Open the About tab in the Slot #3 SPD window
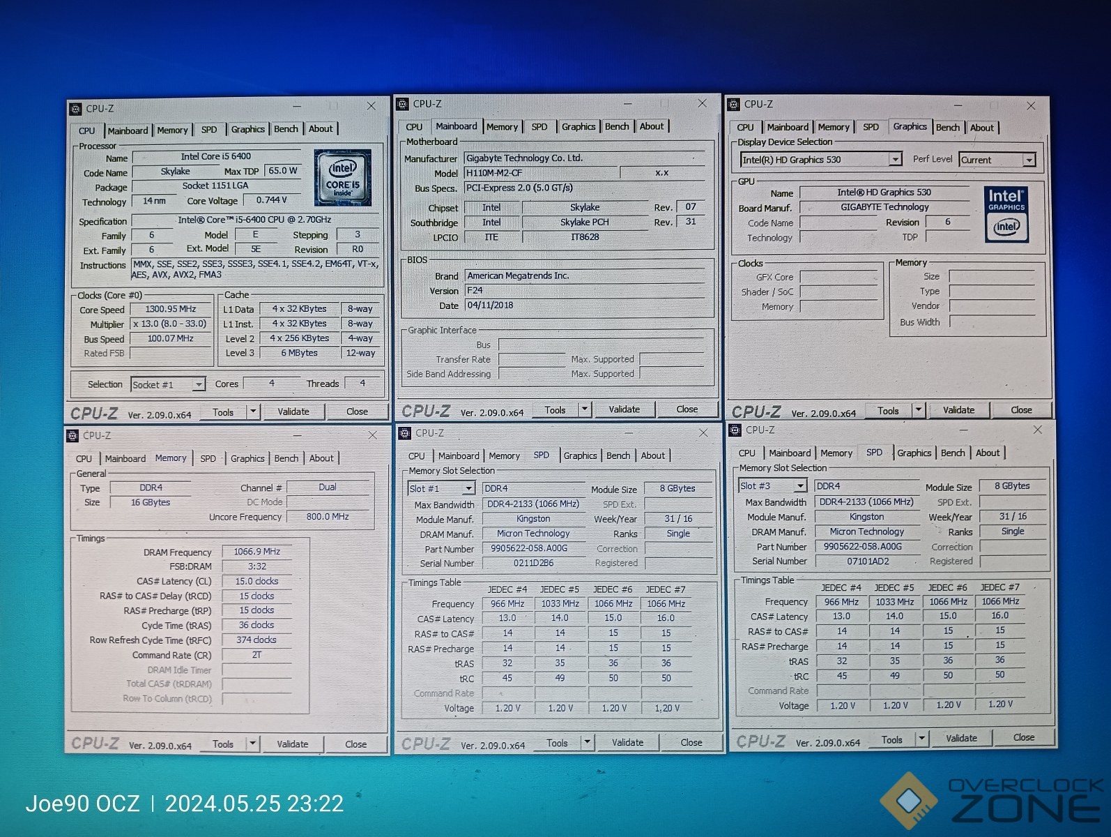The image size is (1111, 837). pos(988,453)
